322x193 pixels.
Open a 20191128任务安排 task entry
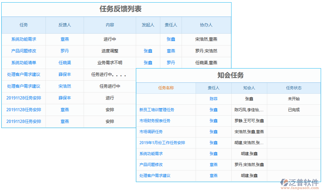tap(24, 98)
